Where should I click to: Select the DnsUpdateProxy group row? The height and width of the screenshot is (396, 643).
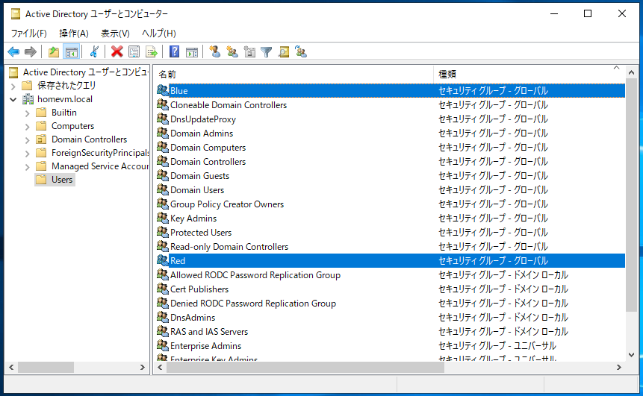[391, 119]
